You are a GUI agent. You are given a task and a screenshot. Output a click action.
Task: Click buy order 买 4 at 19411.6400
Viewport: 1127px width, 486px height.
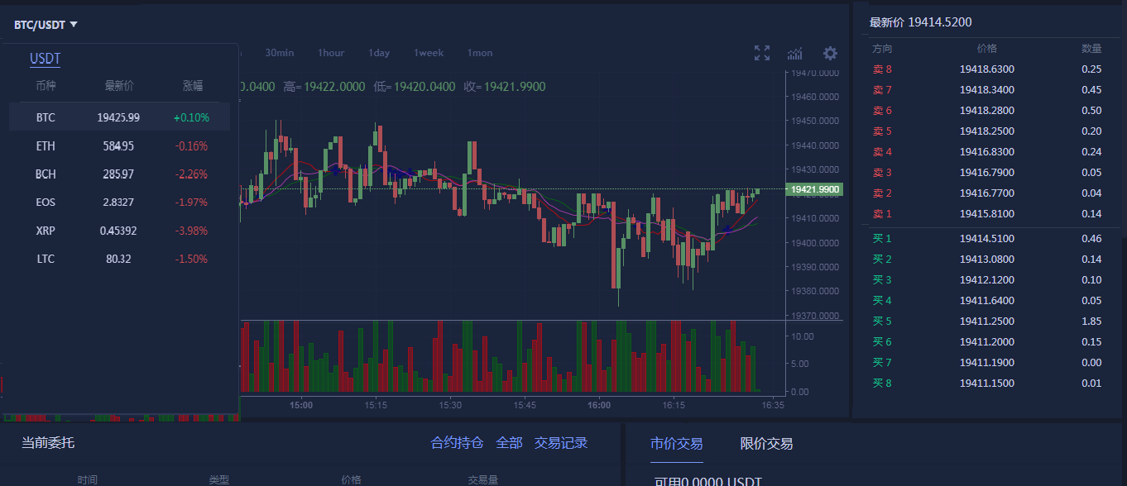point(987,301)
